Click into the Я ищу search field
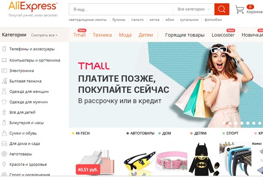263x177 pixels. 121,9
